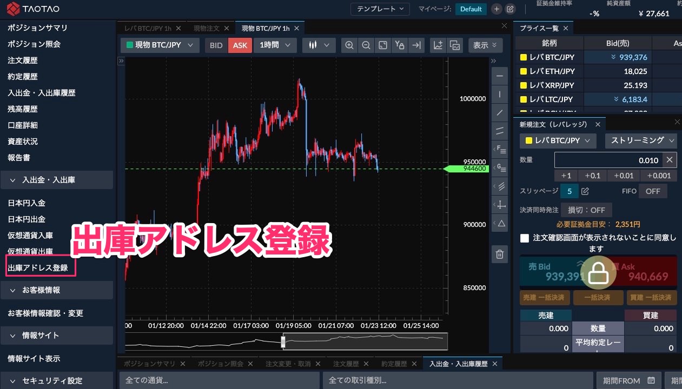This screenshot has height=389, width=682.
Task: Click the chart range navigator slider handle
Action: coord(282,341)
